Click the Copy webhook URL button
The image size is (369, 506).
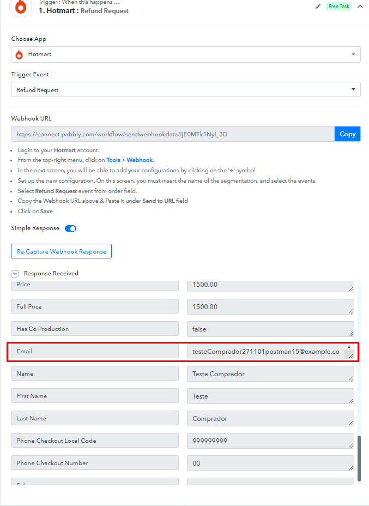click(x=347, y=134)
